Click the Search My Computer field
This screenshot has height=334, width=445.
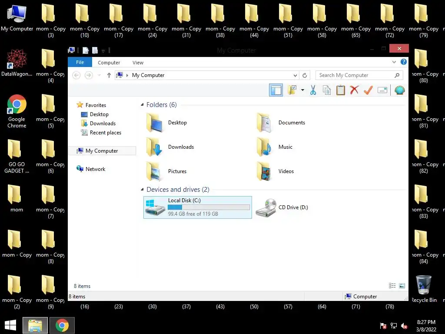(359, 75)
